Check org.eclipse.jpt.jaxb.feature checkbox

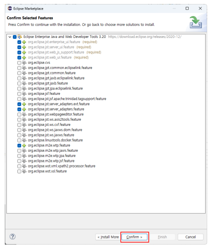(19, 84)
